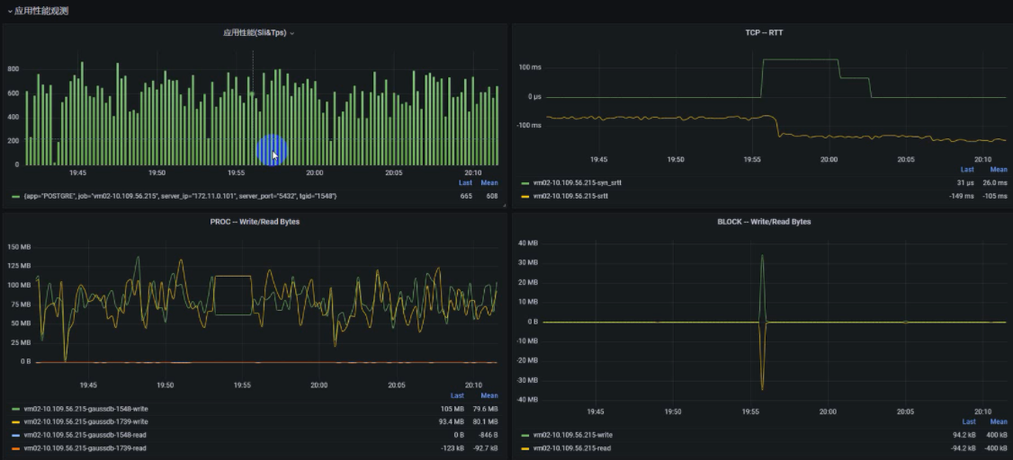1013x460 pixels.
Task: Click the green color swatch of the POSTGRE series
Action: [15, 195]
